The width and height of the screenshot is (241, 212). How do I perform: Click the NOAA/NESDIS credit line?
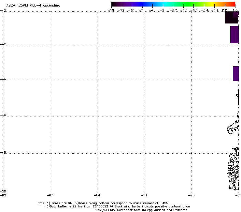[141, 210]
